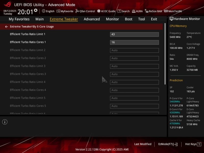Click cyan '4700MHz' cache value
Screen dimensions: 204x153
tap(175, 123)
